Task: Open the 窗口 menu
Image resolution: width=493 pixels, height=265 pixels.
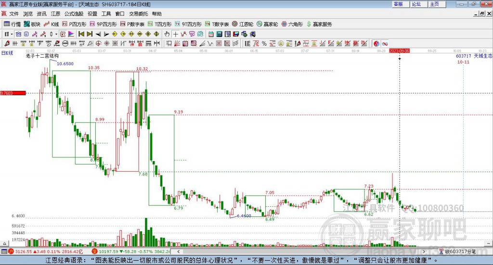Action: tap(120, 14)
